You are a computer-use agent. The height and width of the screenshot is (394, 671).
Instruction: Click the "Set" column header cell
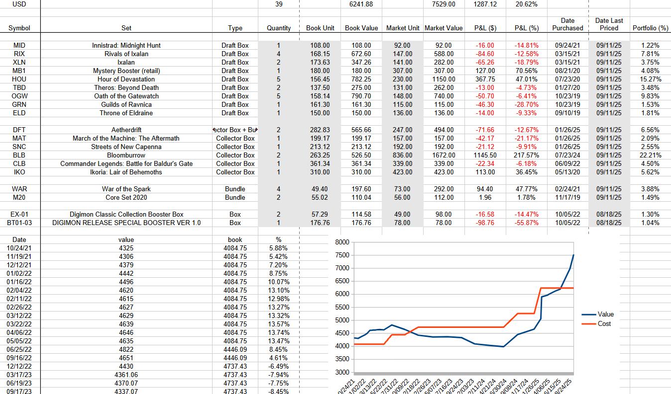(x=126, y=28)
